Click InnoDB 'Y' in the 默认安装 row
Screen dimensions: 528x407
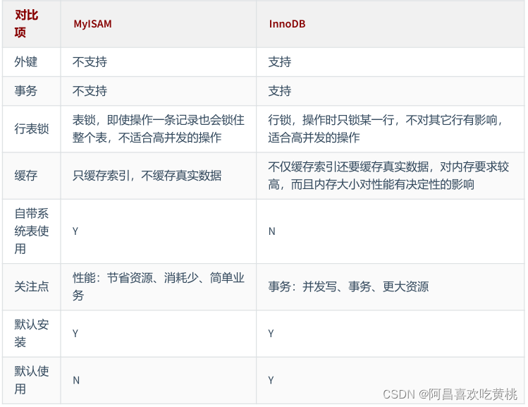coord(271,334)
